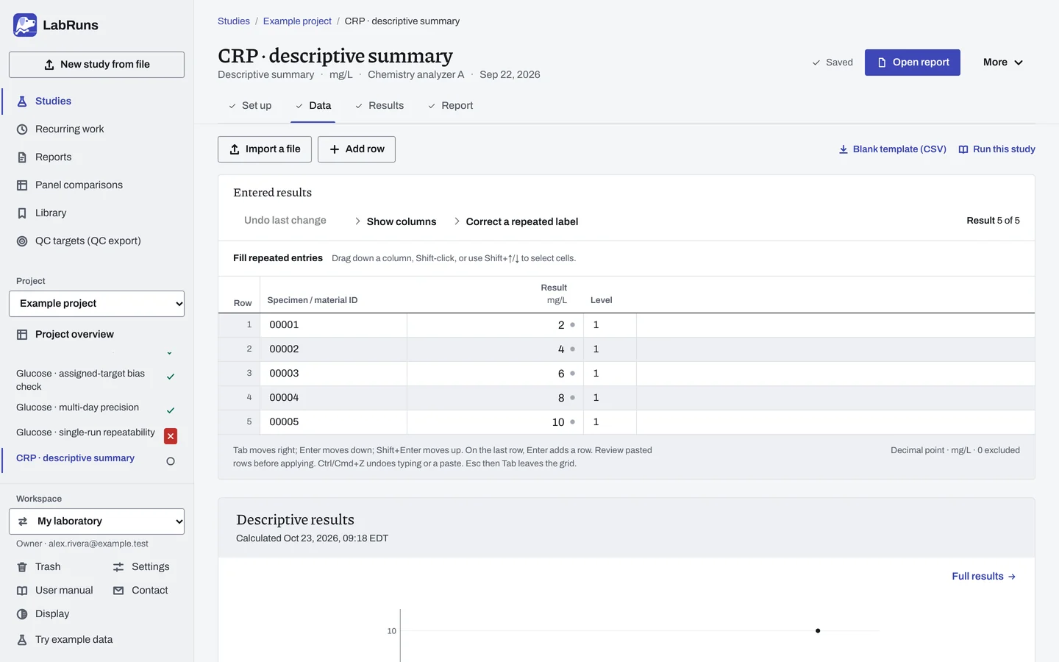Toggle the dot beside result 2 in row 1
The image size is (1059, 662).
[x=573, y=325]
